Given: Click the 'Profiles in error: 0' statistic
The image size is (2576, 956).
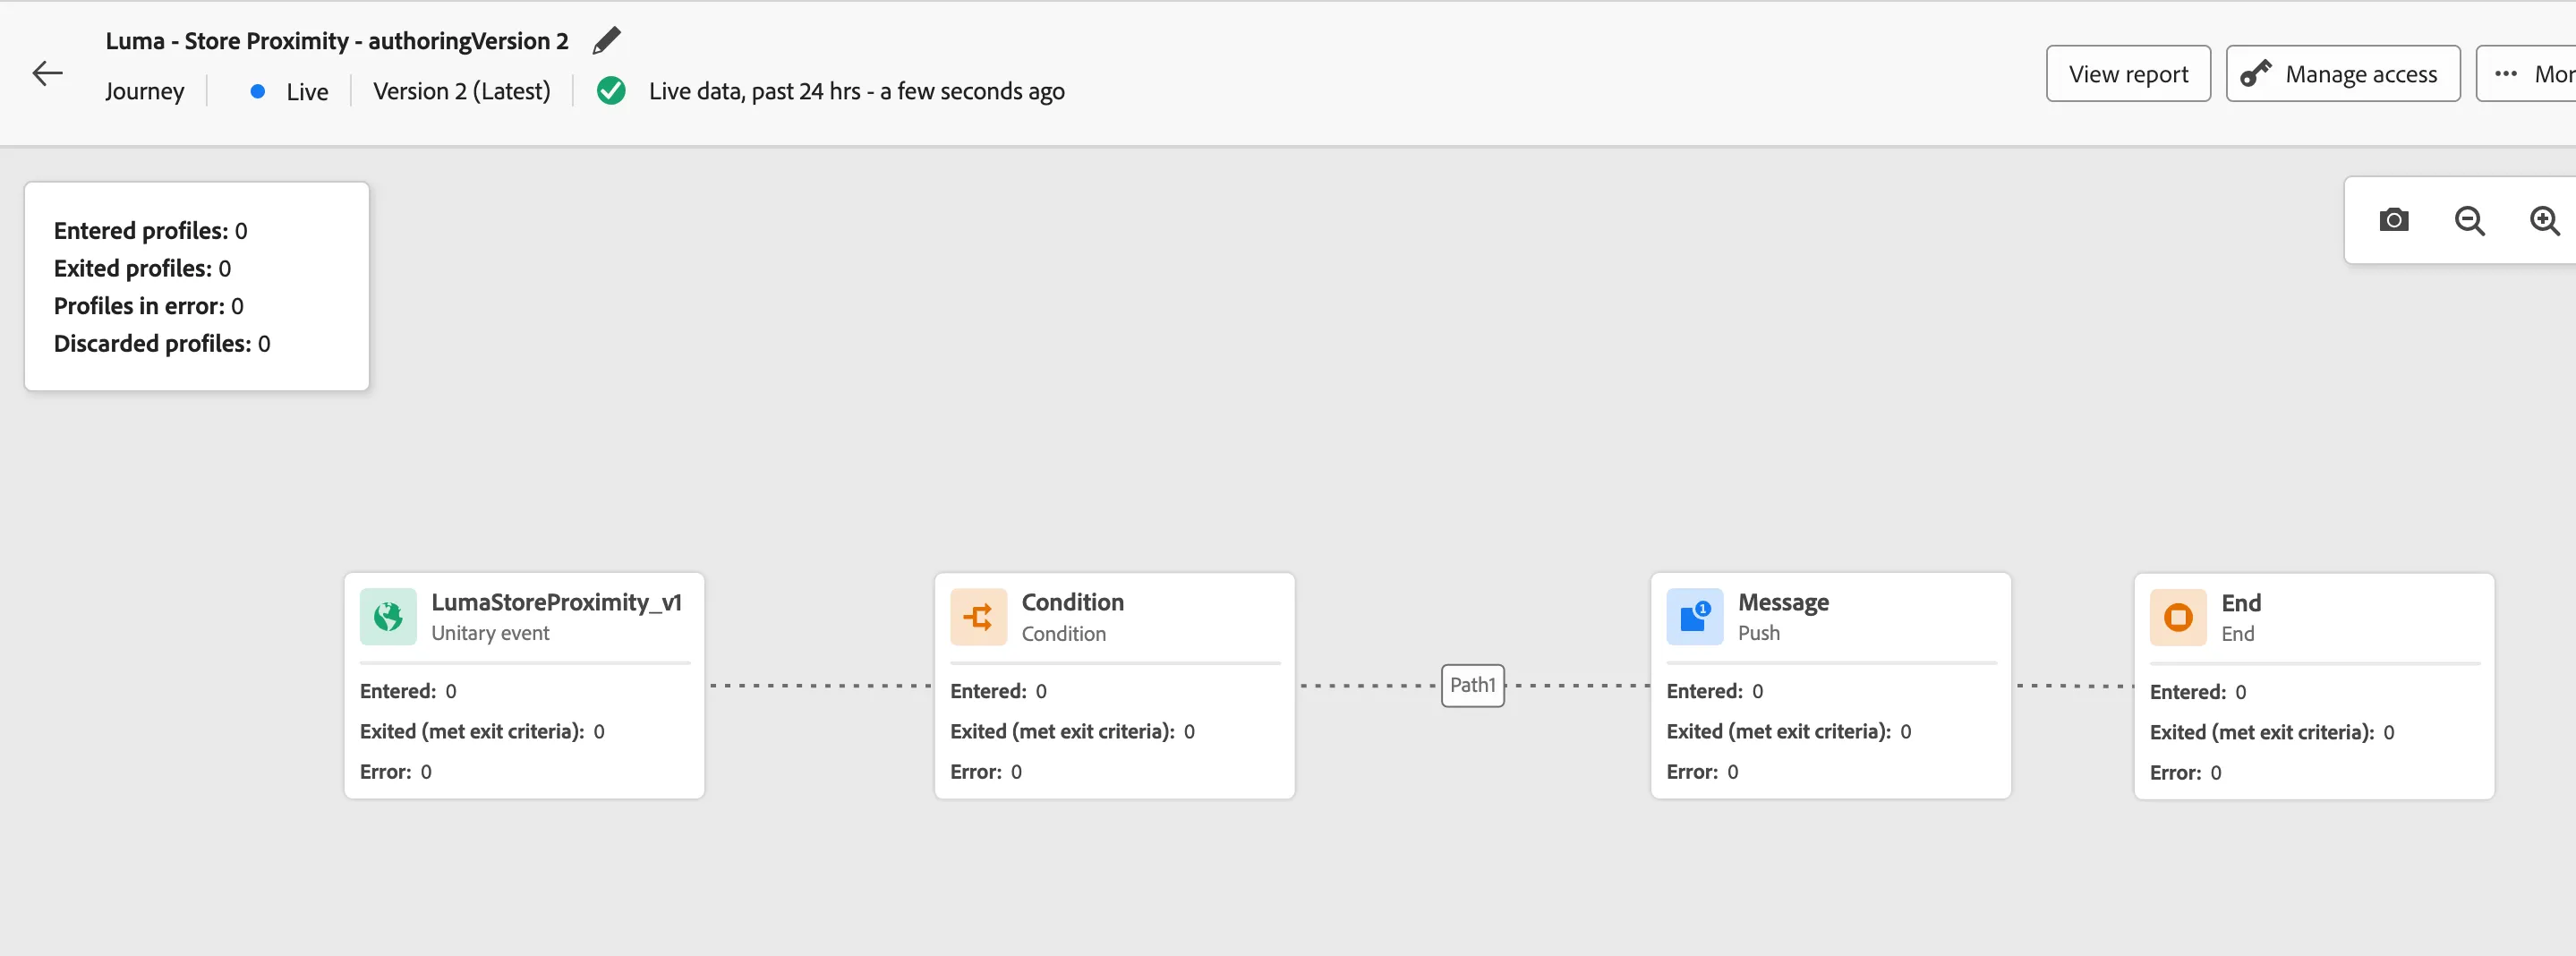Looking at the screenshot, I should tap(149, 306).
